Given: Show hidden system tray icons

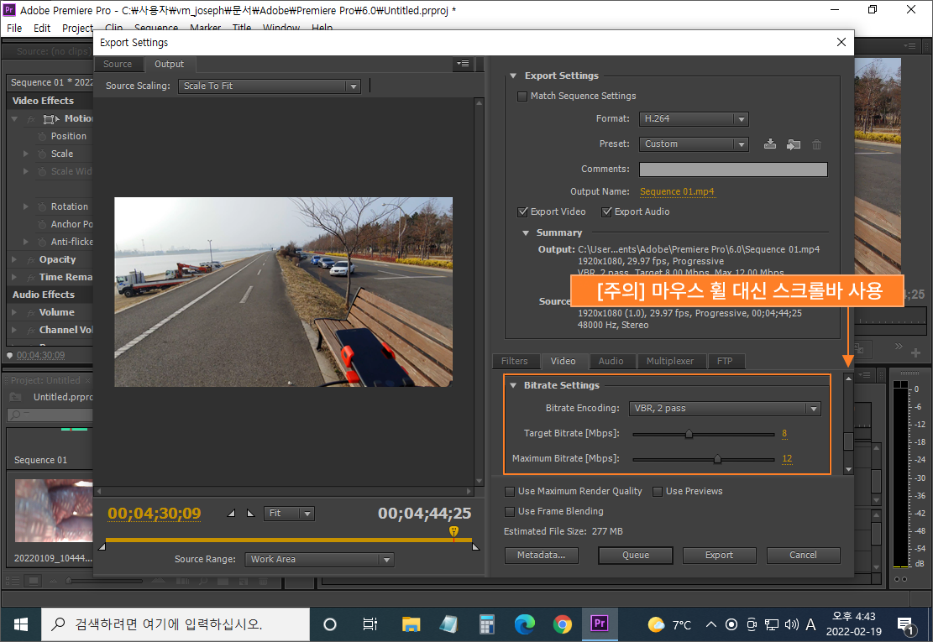Looking at the screenshot, I should 711,624.
